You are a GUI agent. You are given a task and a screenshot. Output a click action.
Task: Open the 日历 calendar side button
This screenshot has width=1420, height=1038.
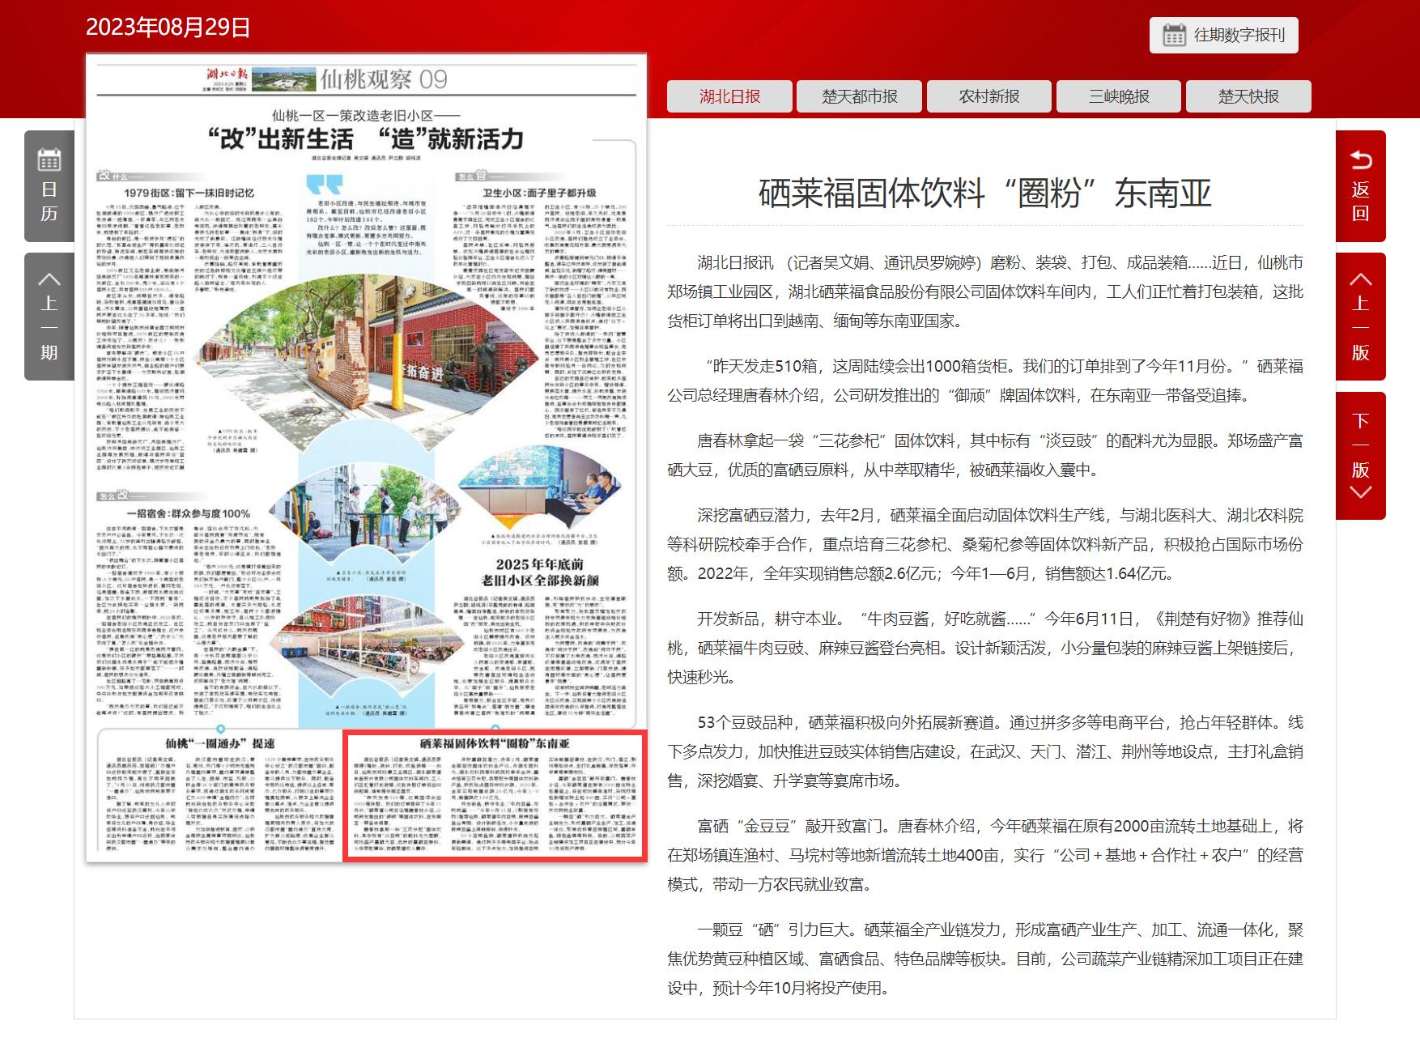coord(49,186)
